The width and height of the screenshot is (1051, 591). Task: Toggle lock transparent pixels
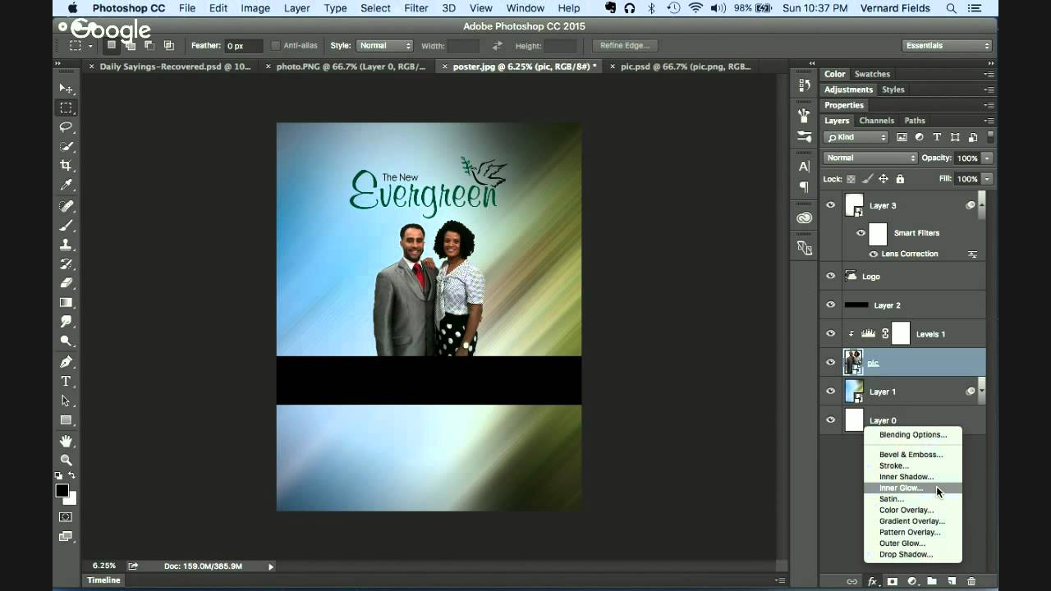[851, 179]
